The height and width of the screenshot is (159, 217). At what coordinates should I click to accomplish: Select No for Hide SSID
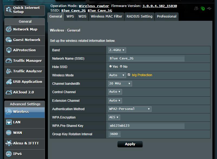pyautogui.click(x=121, y=66)
